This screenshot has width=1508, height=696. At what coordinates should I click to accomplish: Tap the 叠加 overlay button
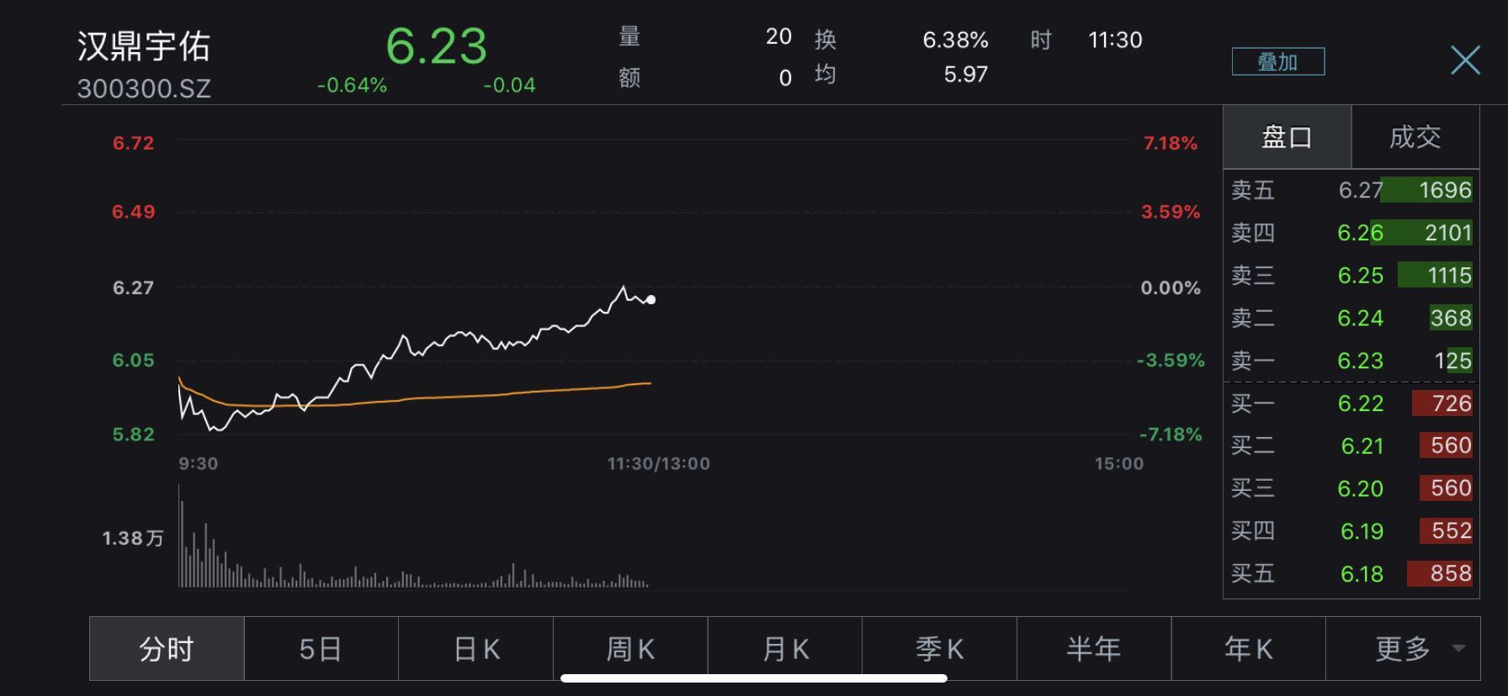coord(1277,61)
